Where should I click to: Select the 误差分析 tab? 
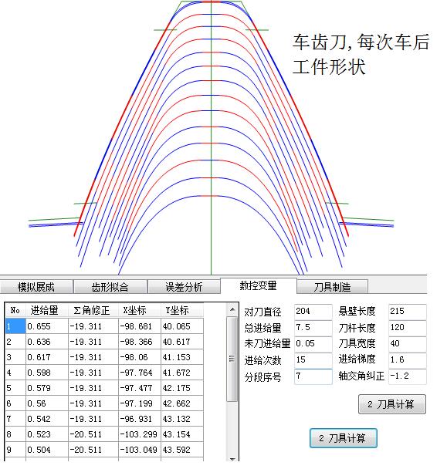(x=184, y=286)
